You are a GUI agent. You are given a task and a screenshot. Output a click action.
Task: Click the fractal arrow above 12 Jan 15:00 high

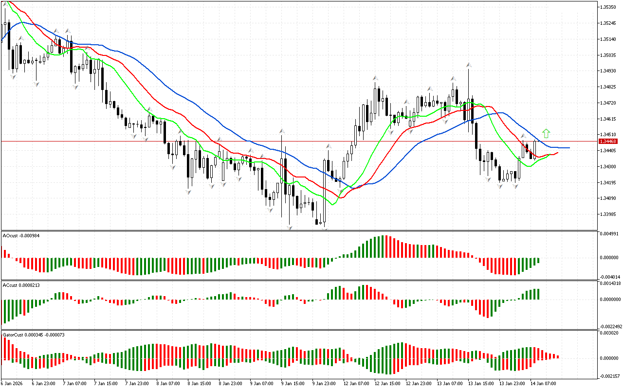pos(375,78)
